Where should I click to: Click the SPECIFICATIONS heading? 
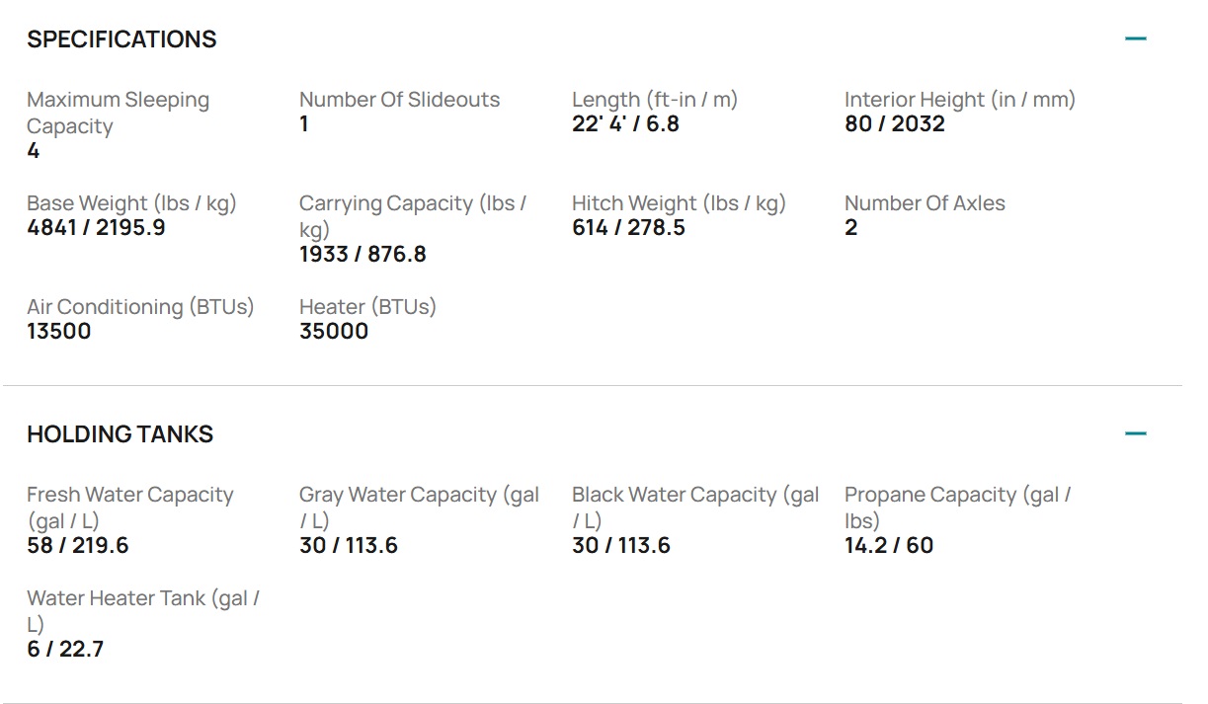pos(121,39)
